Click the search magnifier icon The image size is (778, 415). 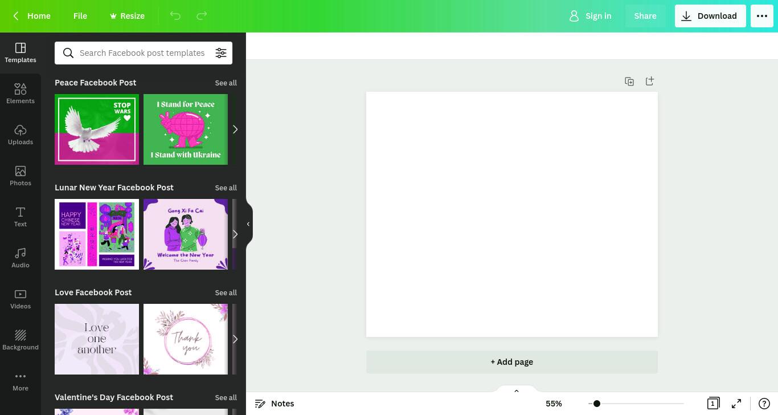click(68, 53)
